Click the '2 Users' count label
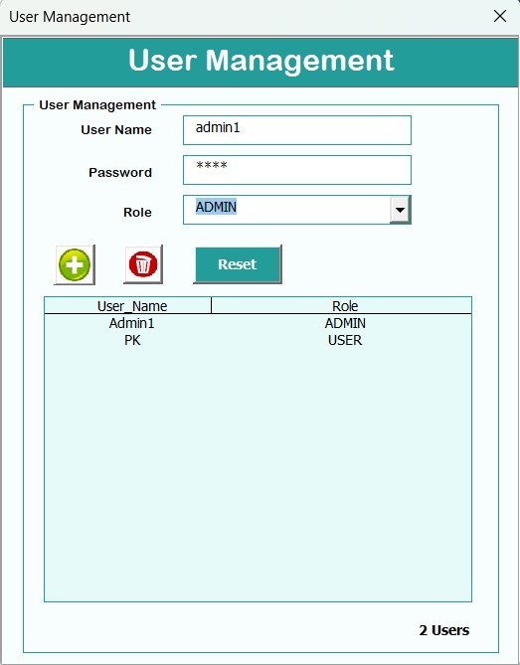520x665 pixels. [444, 630]
